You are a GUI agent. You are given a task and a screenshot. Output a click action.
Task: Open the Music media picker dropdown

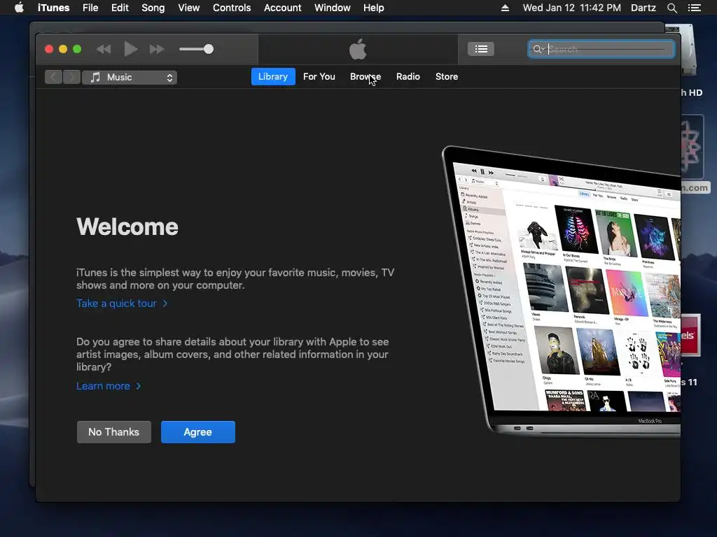click(x=130, y=77)
